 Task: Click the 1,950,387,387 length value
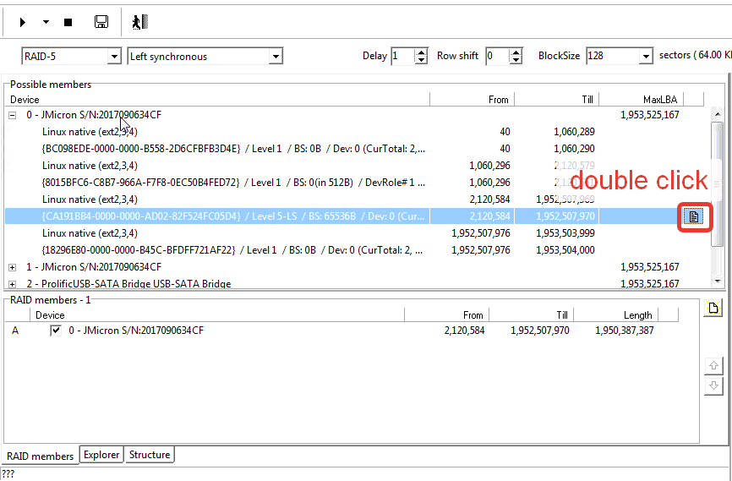pos(624,331)
